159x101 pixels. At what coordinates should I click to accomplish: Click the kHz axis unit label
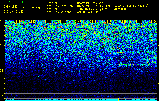pos(2,20)
